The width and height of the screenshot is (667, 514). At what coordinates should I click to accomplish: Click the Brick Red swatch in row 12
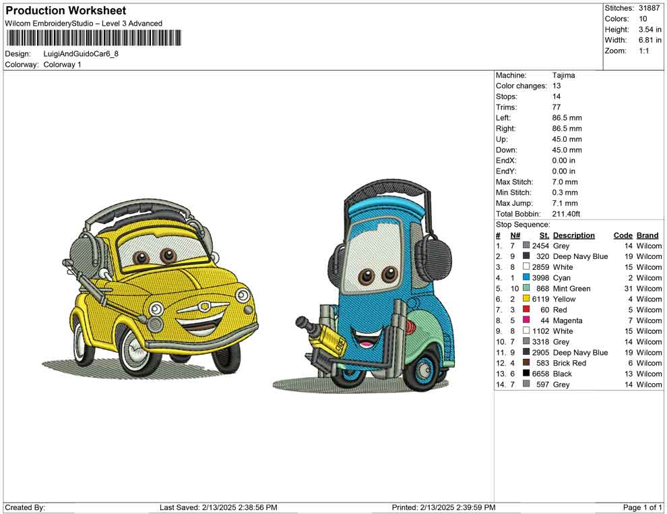point(526,362)
